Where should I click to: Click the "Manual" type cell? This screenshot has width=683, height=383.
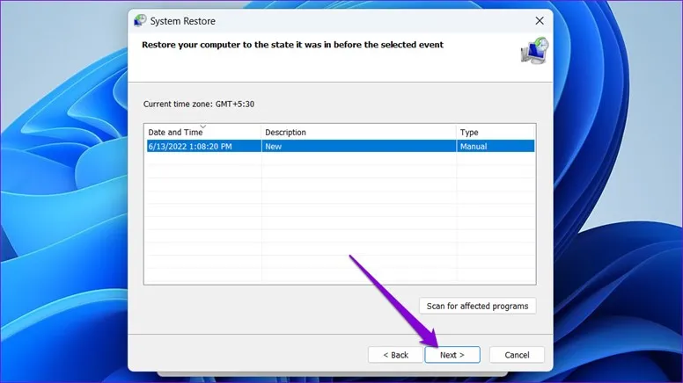point(473,147)
